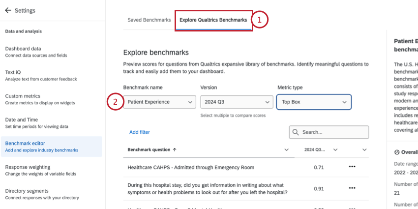Expand the Benchmark question column menu
Screen dimensions: 418x209
point(287,149)
